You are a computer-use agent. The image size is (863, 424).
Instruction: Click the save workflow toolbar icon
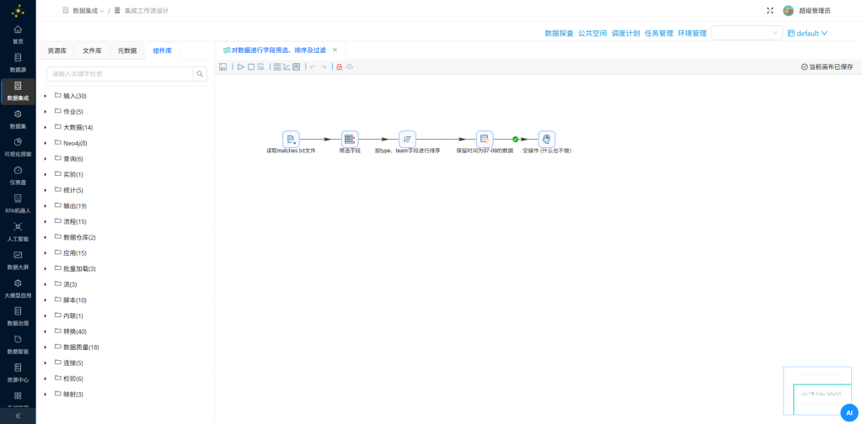click(222, 66)
